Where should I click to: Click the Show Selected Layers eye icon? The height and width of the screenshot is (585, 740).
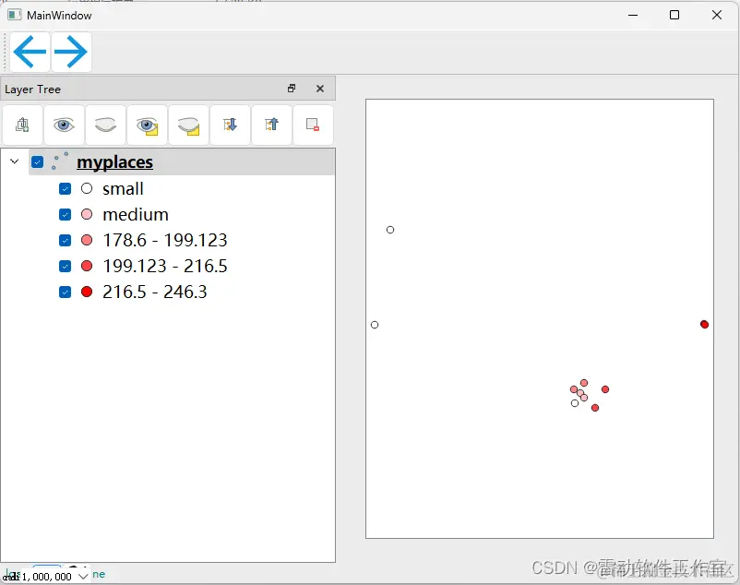[x=147, y=125]
